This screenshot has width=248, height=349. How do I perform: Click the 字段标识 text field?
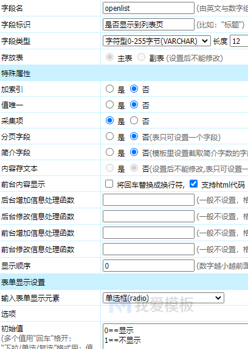148,24
